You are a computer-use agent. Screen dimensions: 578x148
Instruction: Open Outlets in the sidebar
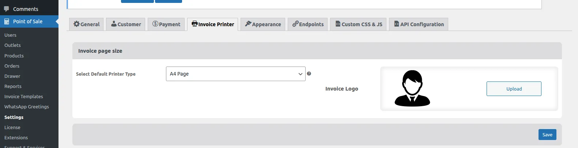12,45
